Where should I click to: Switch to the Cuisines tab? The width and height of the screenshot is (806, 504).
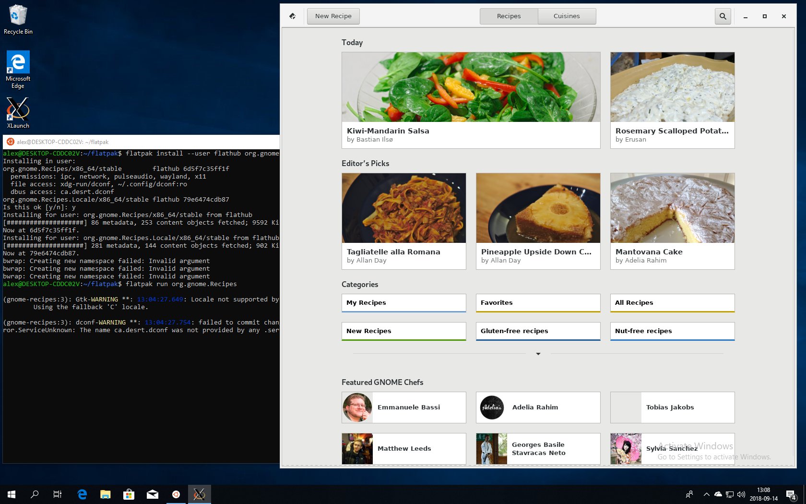pos(567,16)
